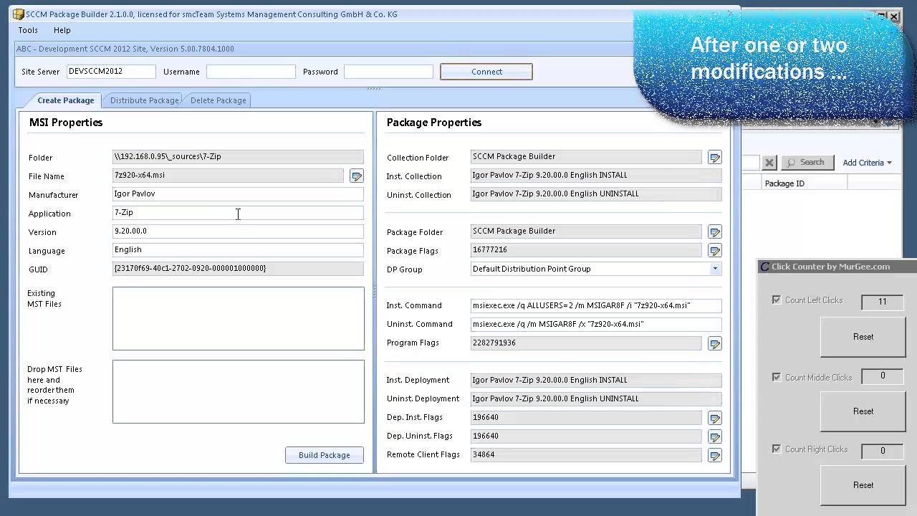Click the Language field English
The image size is (917, 516).
point(238,250)
